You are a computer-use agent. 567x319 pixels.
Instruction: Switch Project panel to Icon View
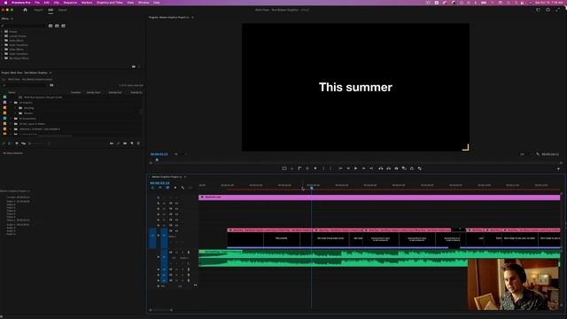pos(17,144)
